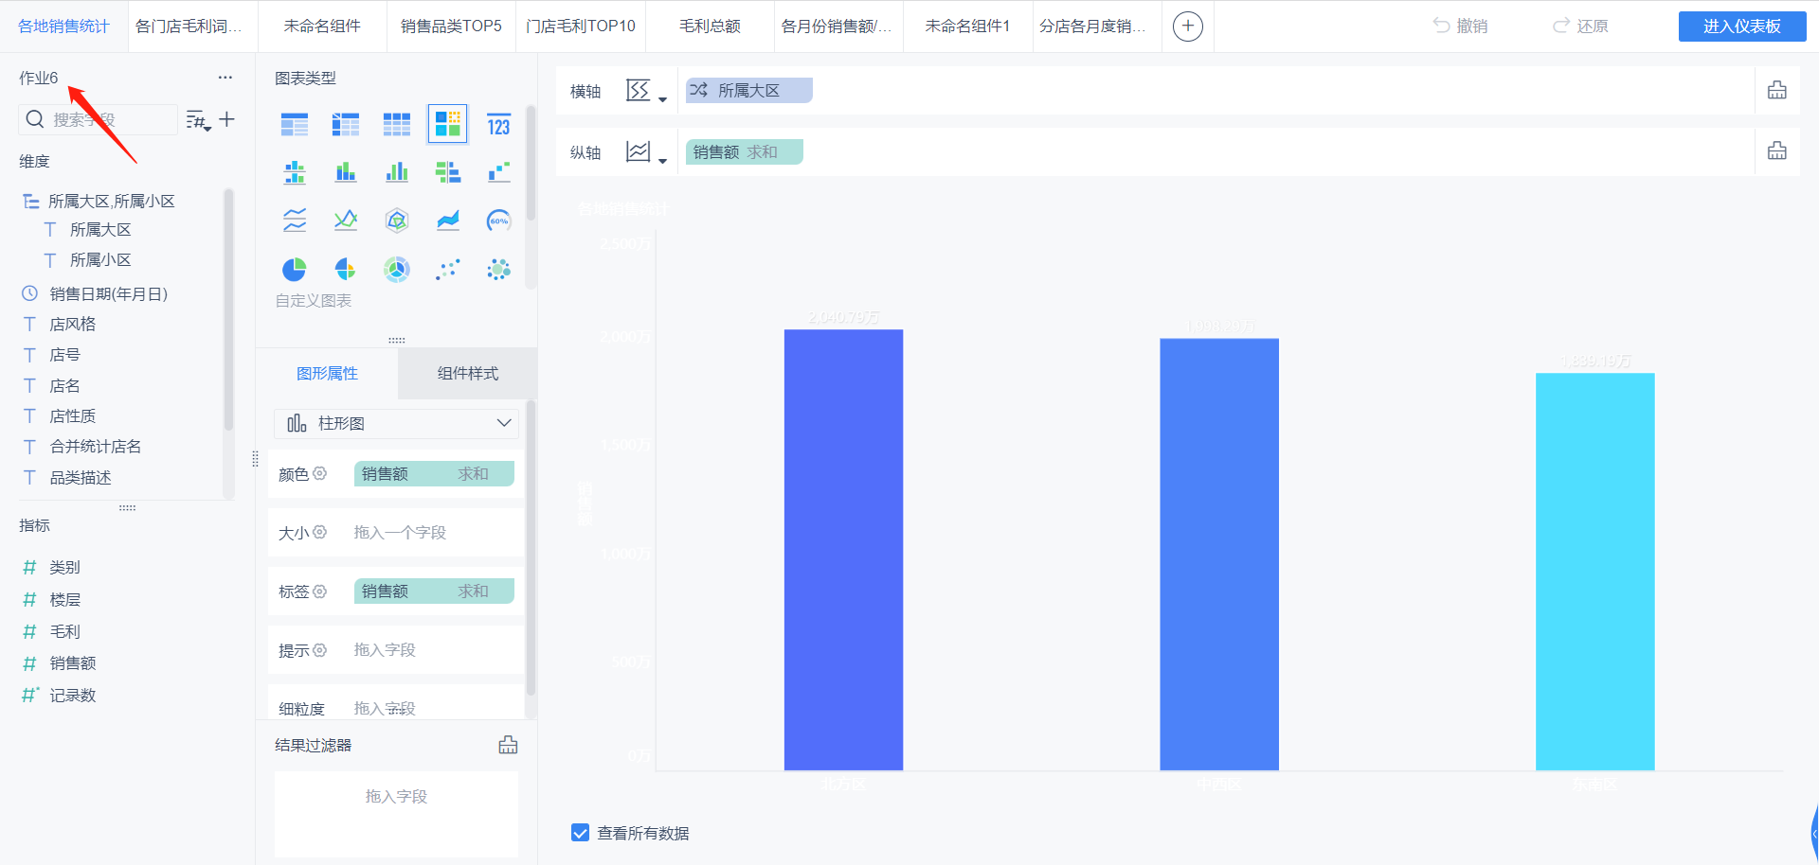Open the 颜色 settings gear

(x=320, y=473)
